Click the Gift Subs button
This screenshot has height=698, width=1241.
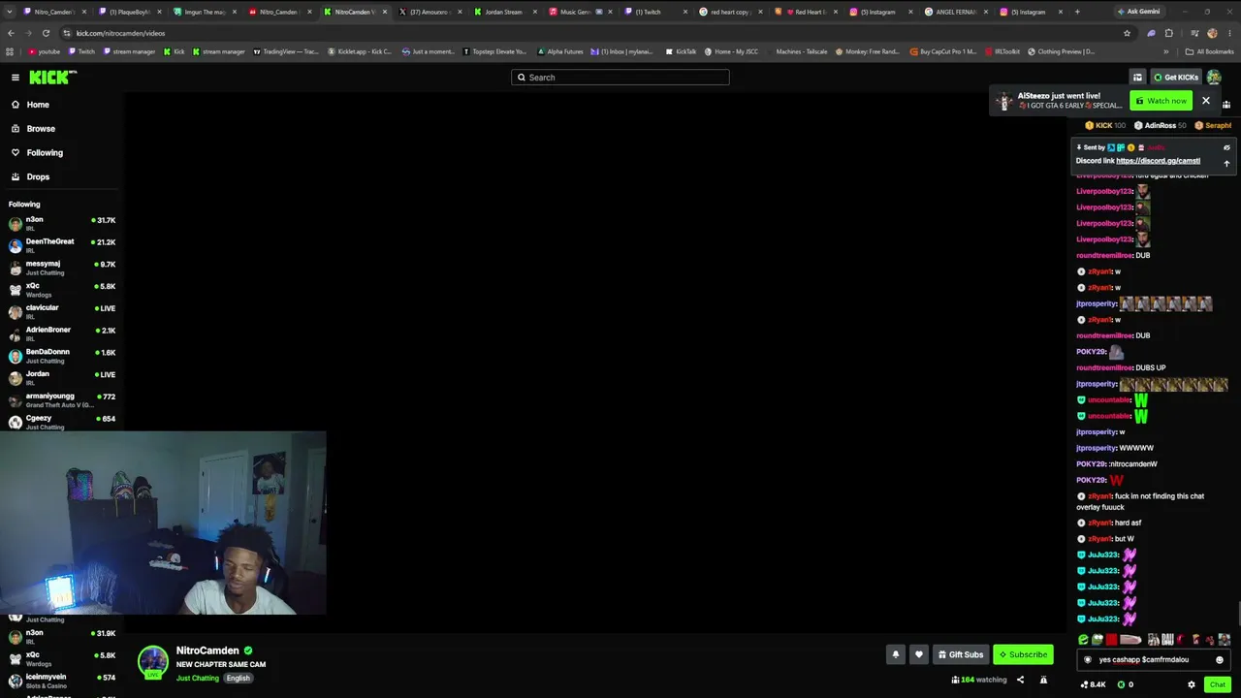[961, 654]
